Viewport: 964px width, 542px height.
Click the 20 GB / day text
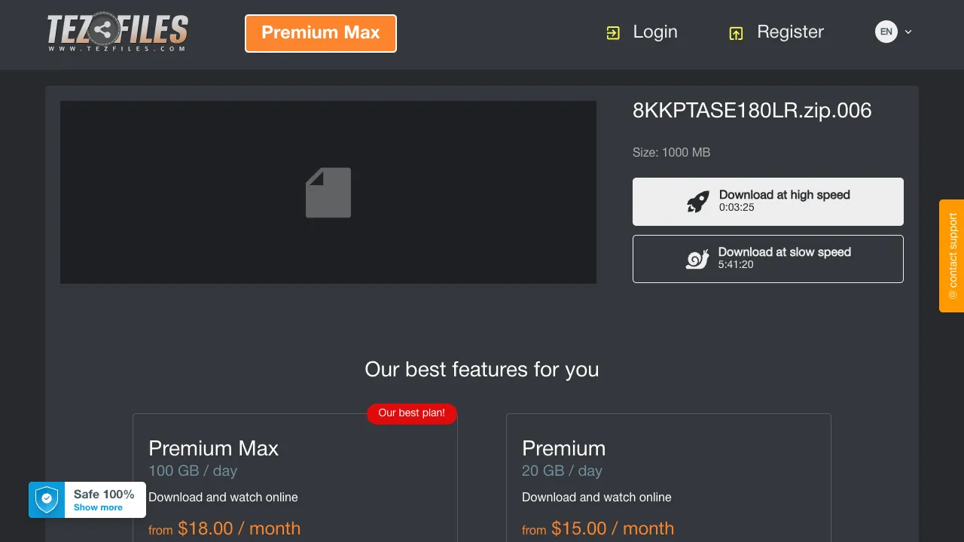pyautogui.click(x=562, y=470)
